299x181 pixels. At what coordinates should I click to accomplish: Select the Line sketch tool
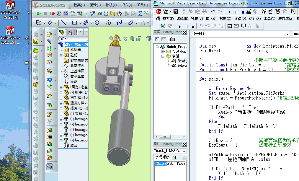[x=63, y=23]
